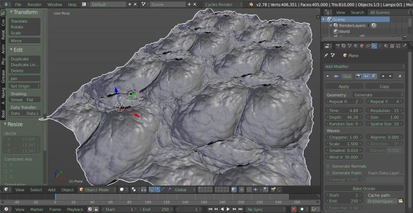The height and width of the screenshot is (213, 413).
Task: Open the Marker menu in the timeline
Action: click(37, 209)
